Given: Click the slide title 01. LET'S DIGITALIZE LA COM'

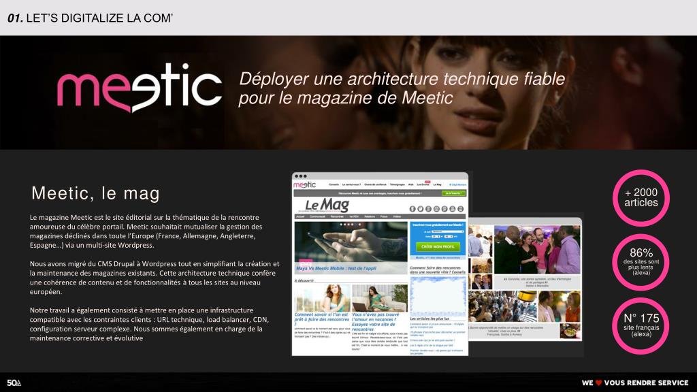Looking at the screenshot, I should click(90, 18).
